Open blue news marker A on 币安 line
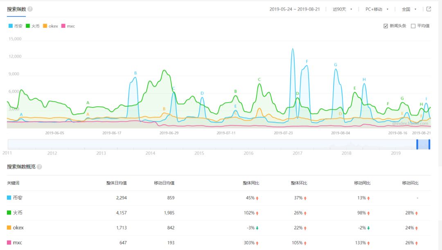The width and height of the screenshot is (442, 250). point(21,114)
